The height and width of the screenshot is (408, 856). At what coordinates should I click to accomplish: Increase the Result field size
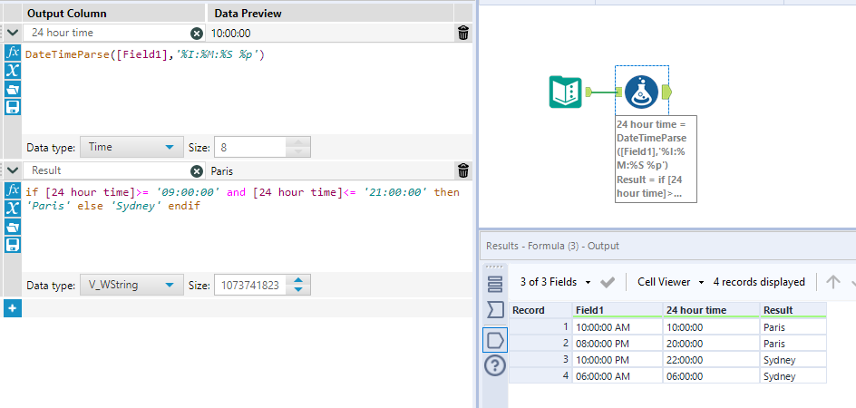tap(298, 280)
